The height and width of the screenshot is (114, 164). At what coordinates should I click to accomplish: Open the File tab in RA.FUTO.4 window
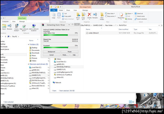[x=54, y=10]
